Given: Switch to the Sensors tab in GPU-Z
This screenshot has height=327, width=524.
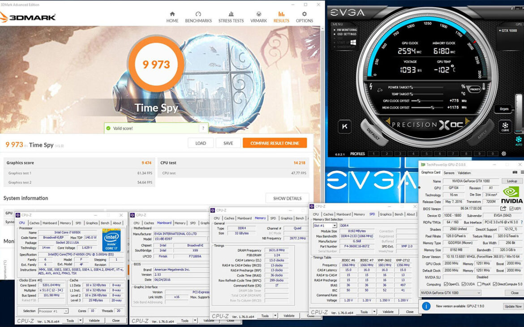Looking at the screenshot, I should [448, 172].
